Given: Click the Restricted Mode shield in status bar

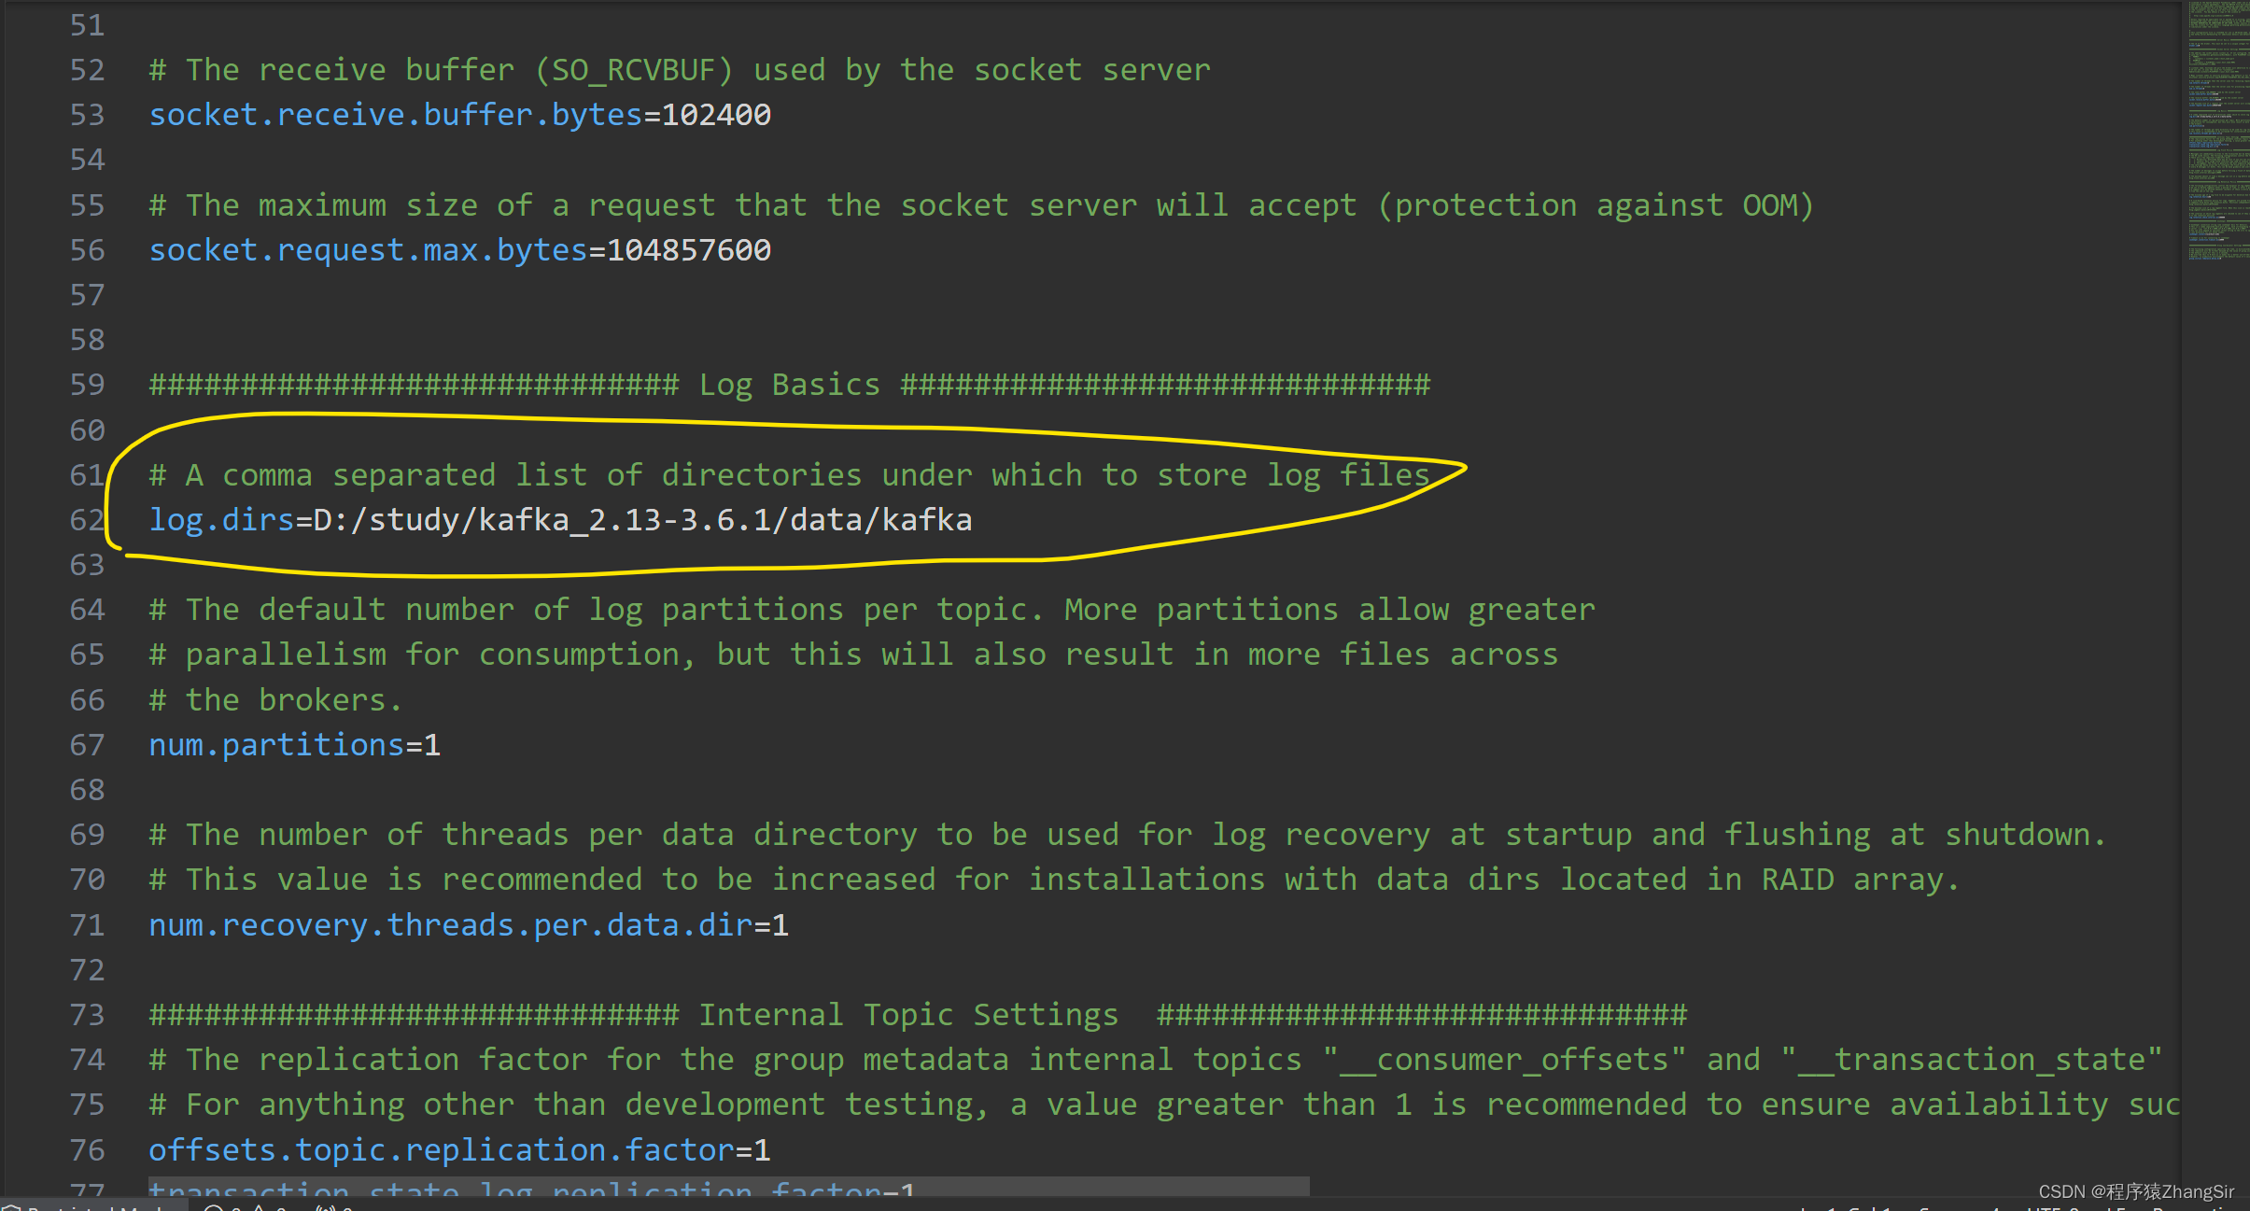Looking at the screenshot, I should click(11, 1206).
